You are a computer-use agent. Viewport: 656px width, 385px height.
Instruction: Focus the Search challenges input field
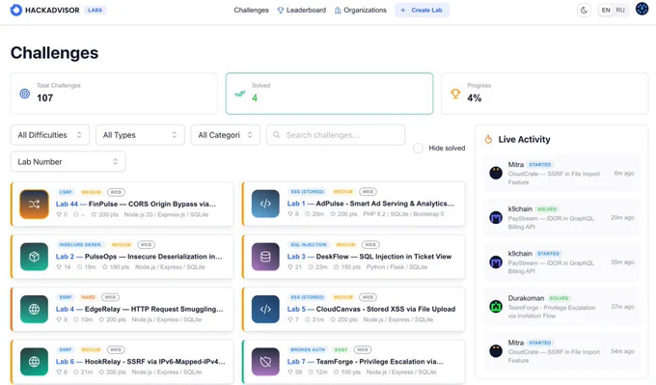(336, 135)
